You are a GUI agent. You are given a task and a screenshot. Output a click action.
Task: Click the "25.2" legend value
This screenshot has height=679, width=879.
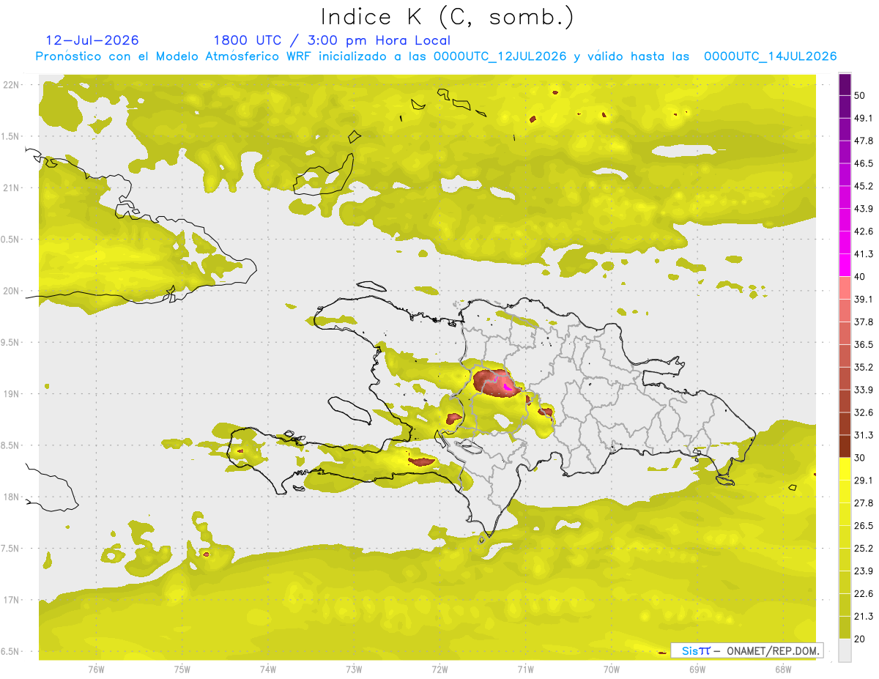pos(864,548)
